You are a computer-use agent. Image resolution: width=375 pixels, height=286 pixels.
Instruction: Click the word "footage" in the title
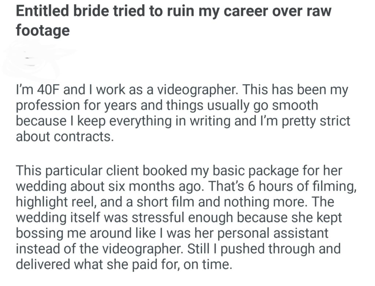tap(42, 30)
